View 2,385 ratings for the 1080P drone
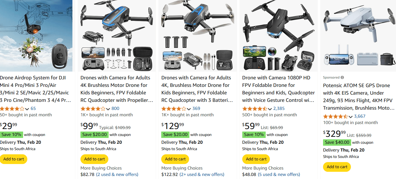Viewport: 396px width, 179px height. (279, 108)
